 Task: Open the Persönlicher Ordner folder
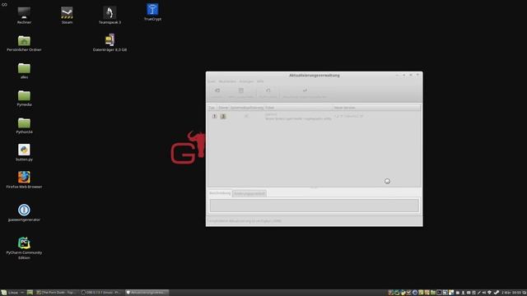pos(24,44)
